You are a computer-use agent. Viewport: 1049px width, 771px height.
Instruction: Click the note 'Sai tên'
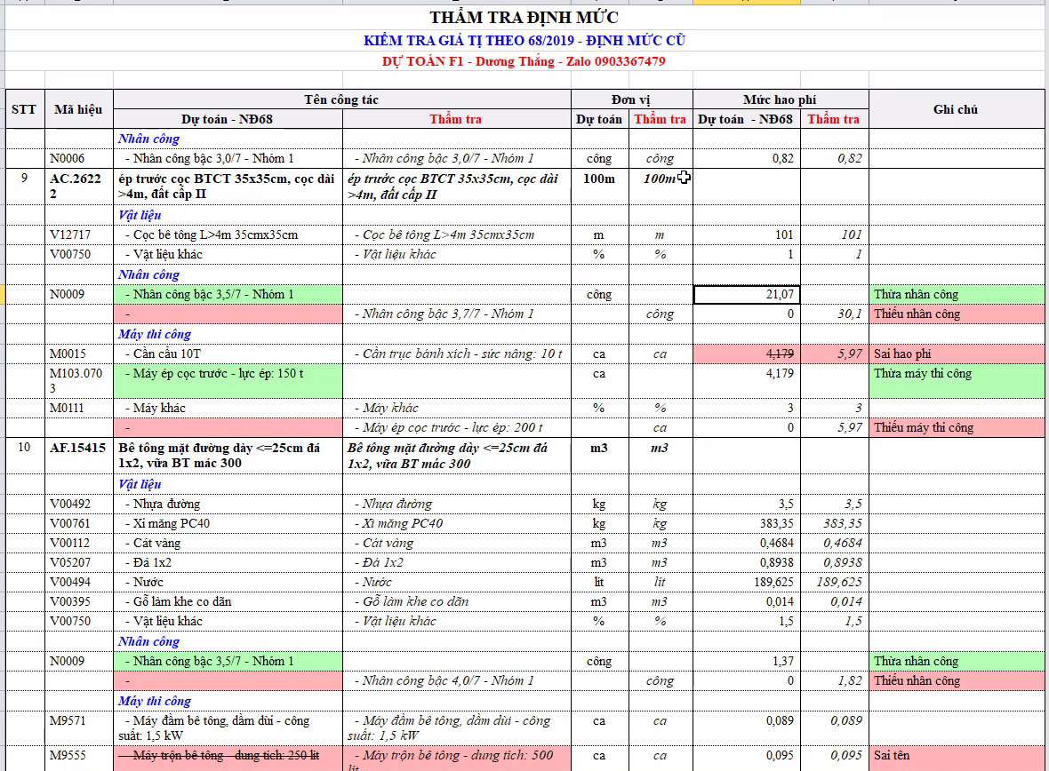click(956, 759)
